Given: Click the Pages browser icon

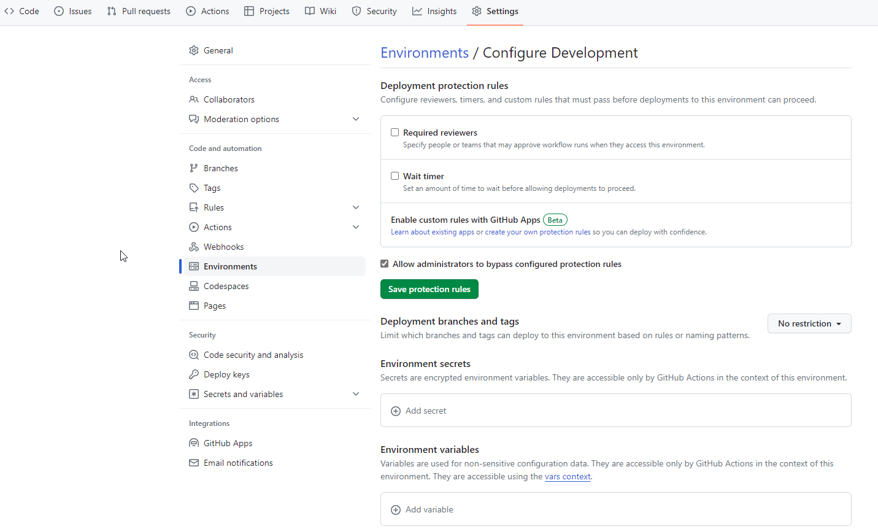Looking at the screenshot, I should (194, 306).
